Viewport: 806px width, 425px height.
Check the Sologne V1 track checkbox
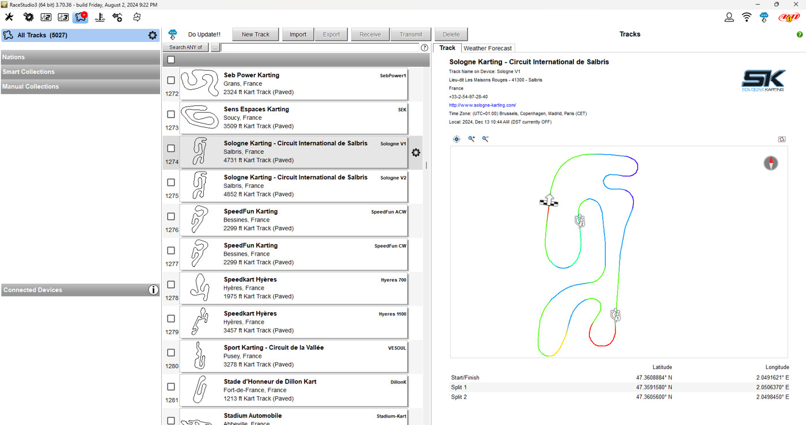[171, 148]
